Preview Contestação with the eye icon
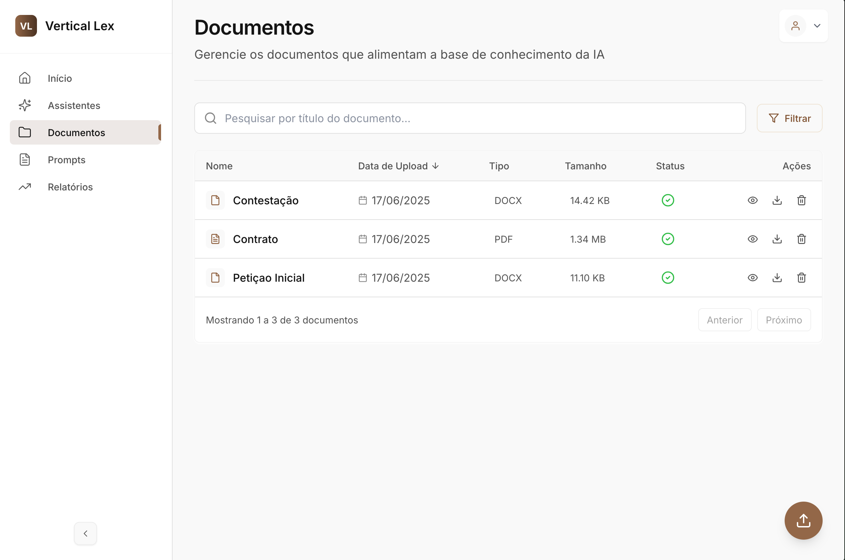The image size is (845, 560). (x=752, y=200)
